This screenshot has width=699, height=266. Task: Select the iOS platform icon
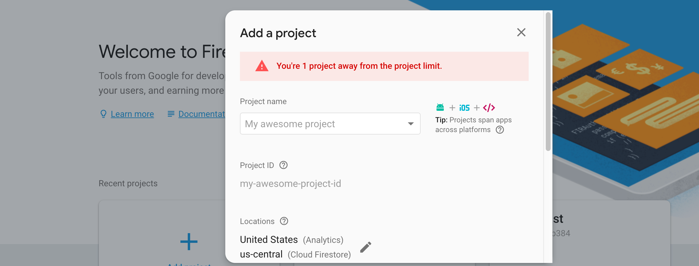tap(464, 107)
